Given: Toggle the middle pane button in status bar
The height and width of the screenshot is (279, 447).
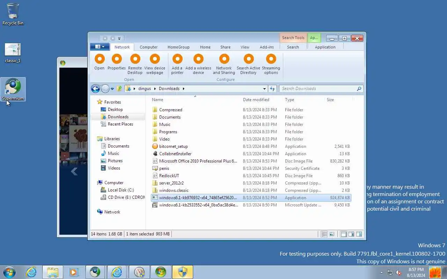Looking at the screenshot, I should [351, 234].
